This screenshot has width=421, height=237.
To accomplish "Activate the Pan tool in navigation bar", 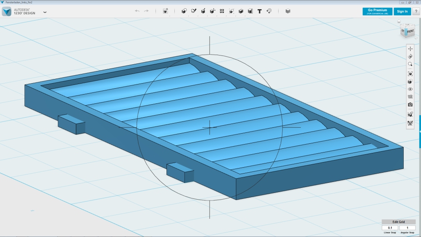I will [x=410, y=49].
